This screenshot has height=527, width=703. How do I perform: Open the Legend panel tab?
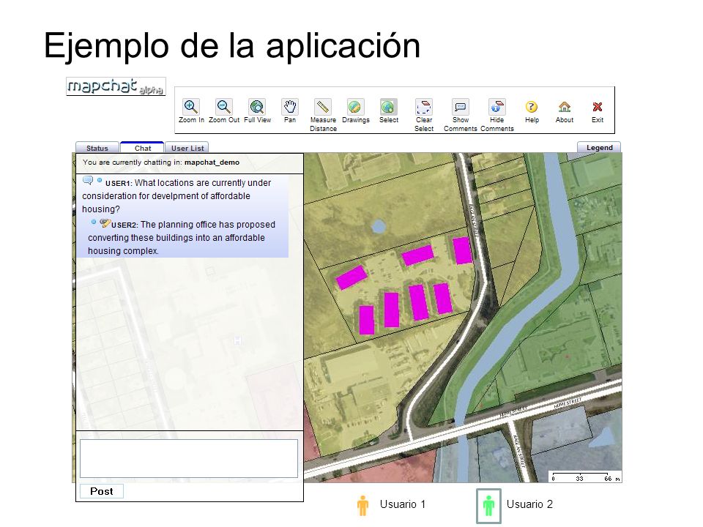pyautogui.click(x=599, y=147)
